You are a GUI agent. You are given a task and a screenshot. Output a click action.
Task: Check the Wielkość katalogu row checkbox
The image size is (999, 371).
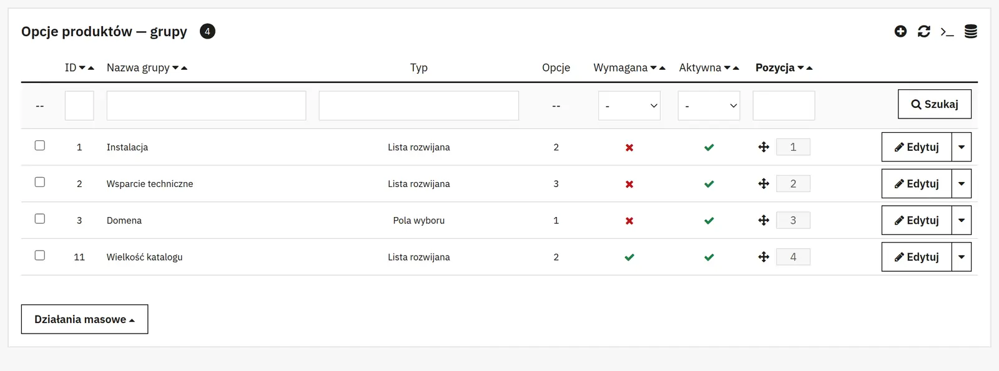[x=40, y=255]
